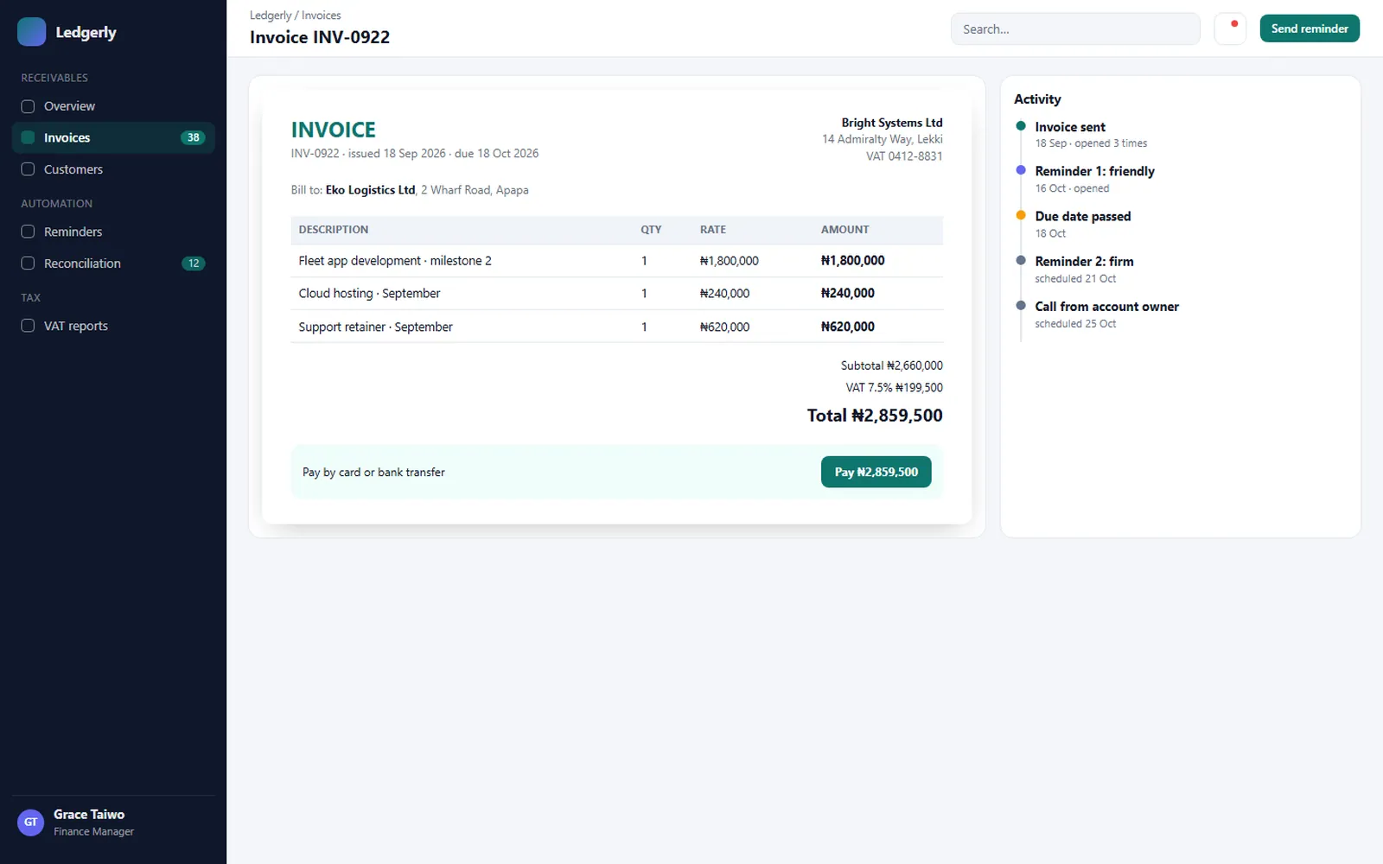Open the Reconciliation label

[82, 264]
